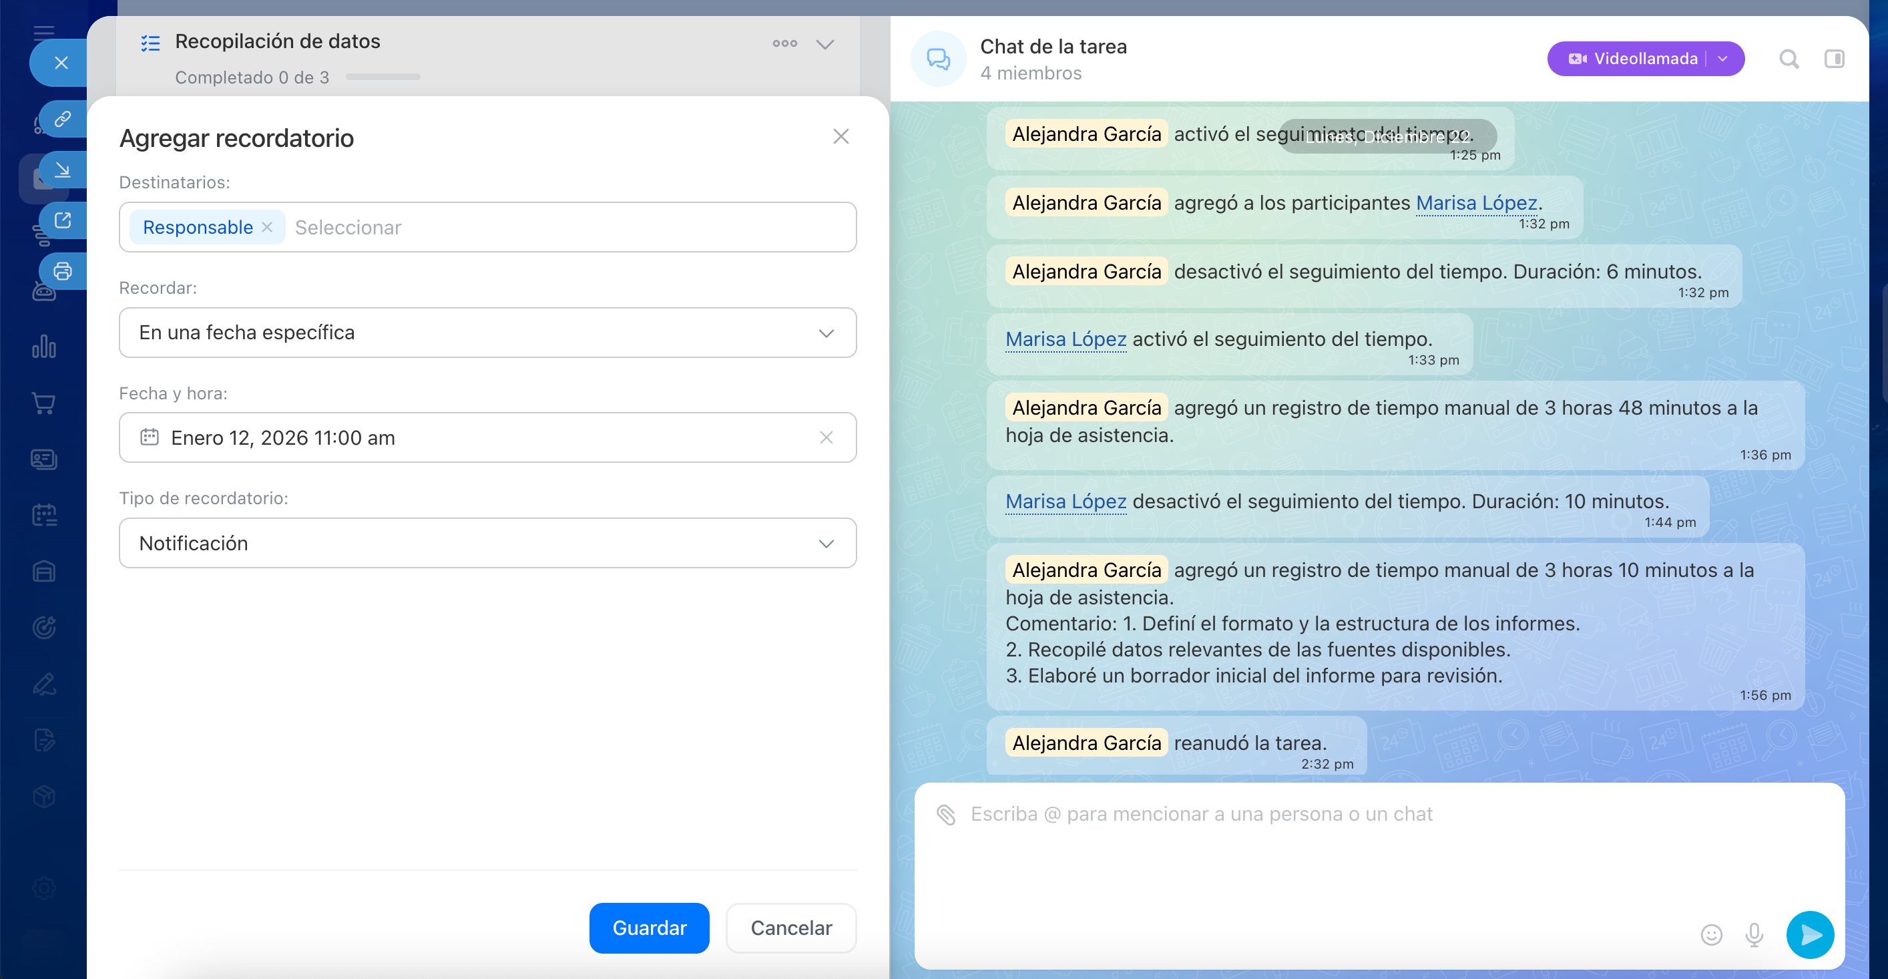1888x979 pixels.
Task: Search within the task chat
Action: click(1789, 59)
